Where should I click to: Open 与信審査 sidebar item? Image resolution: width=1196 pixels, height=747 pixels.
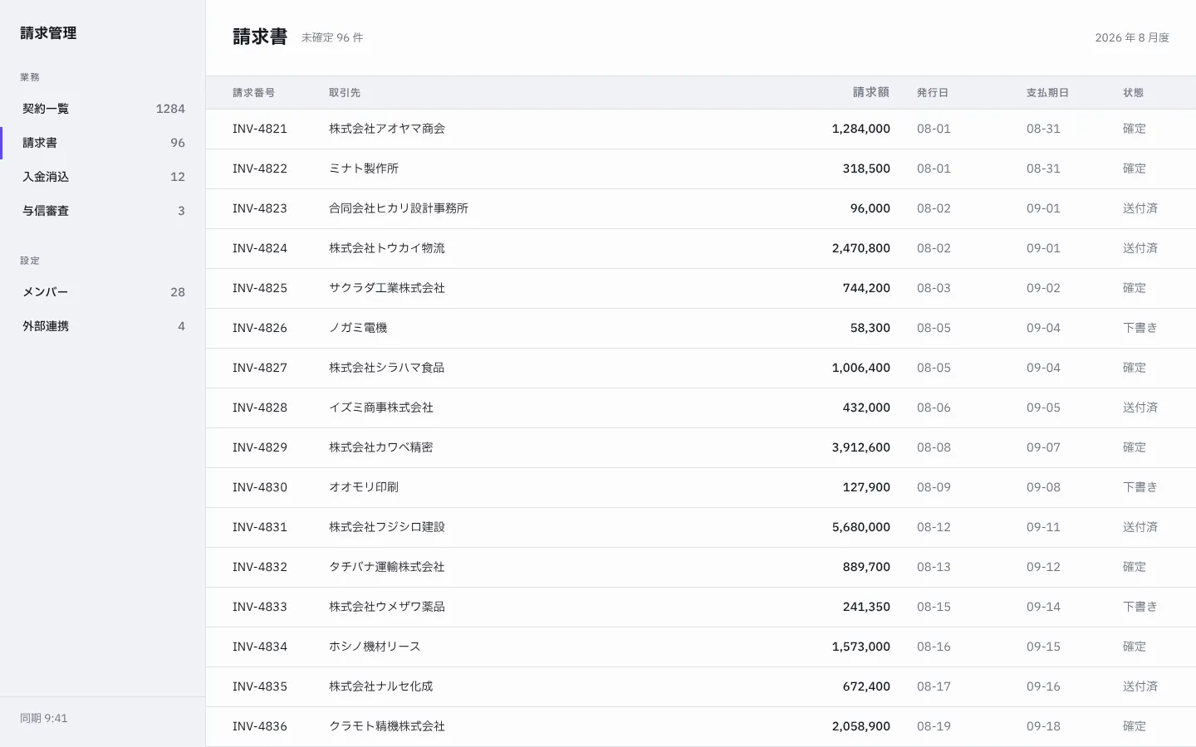103,211
